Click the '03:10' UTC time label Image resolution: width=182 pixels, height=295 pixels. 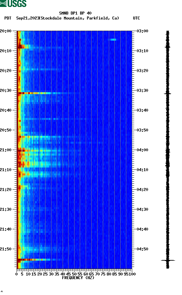[142, 51]
